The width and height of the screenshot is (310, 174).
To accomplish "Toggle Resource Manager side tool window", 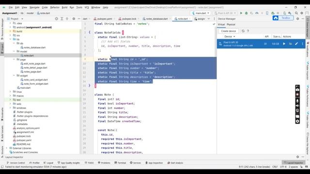I will [x=2, y=29].
